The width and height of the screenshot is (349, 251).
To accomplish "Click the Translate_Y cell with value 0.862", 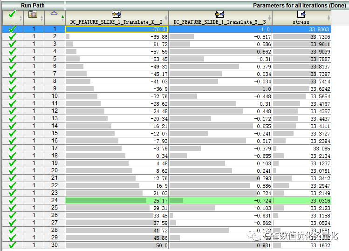I will tap(219, 51).
